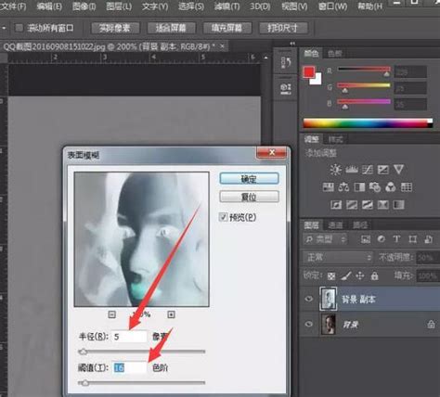Viewport: 440px width, 397px height.
Task: Click the 适合屏幕 button
Action: [x=171, y=28]
